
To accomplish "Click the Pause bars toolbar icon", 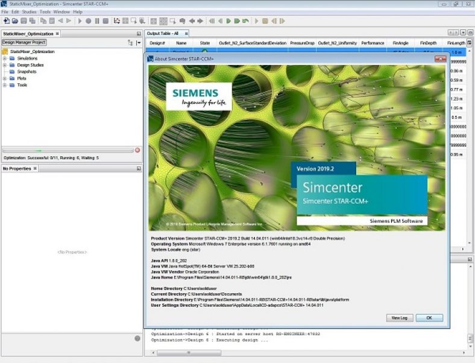I will click(x=97, y=21).
